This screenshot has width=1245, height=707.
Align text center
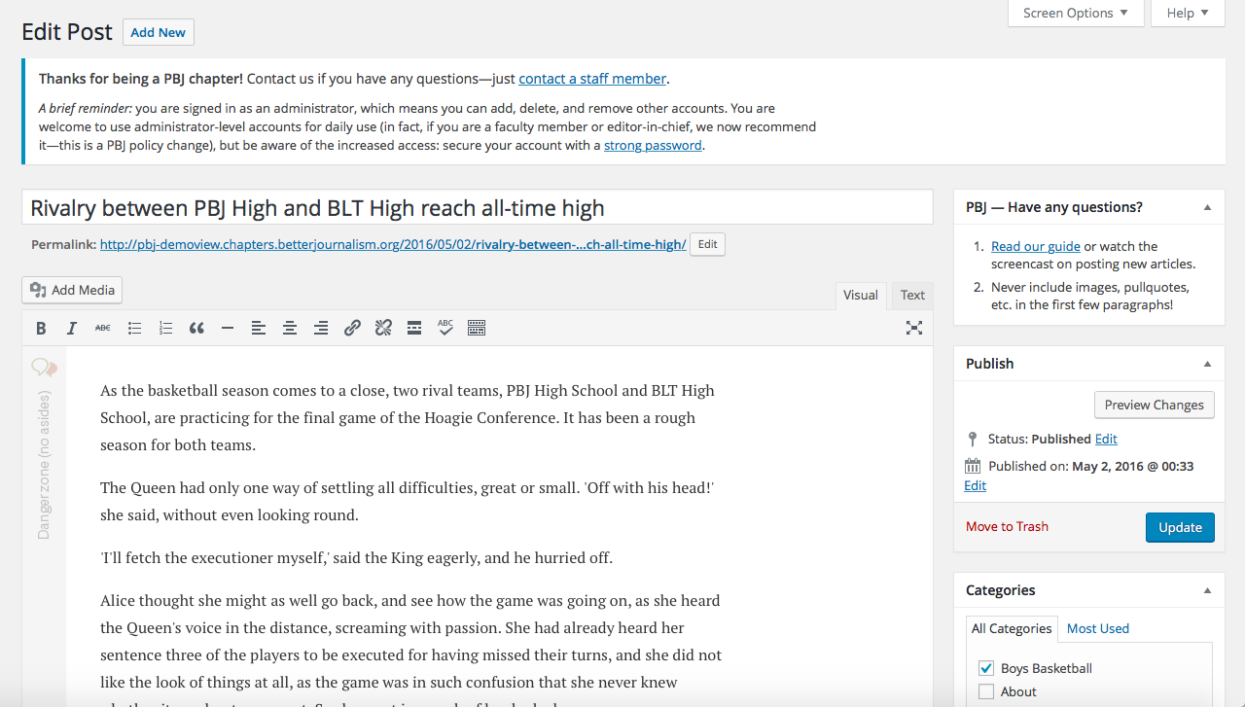click(290, 329)
